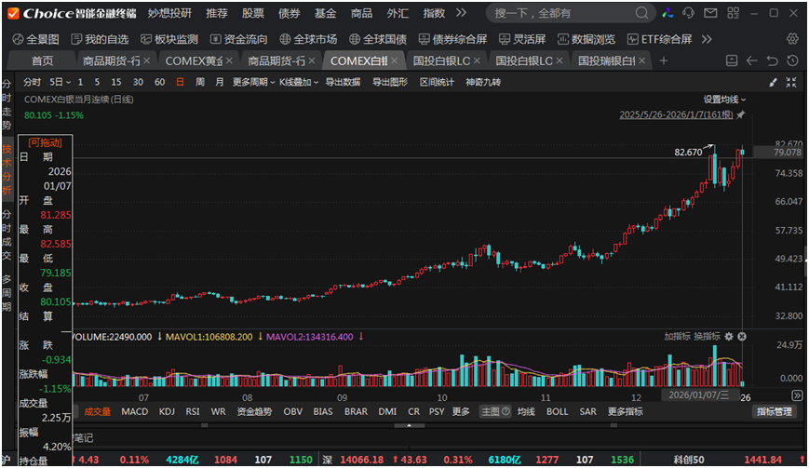The height and width of the screenshot is (468, 809).
Task: Switch to the 国投白银LC tab
Action: (440, 60)
